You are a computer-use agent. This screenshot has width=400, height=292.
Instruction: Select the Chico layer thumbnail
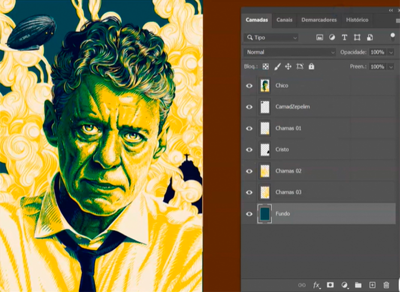(265, 86)
